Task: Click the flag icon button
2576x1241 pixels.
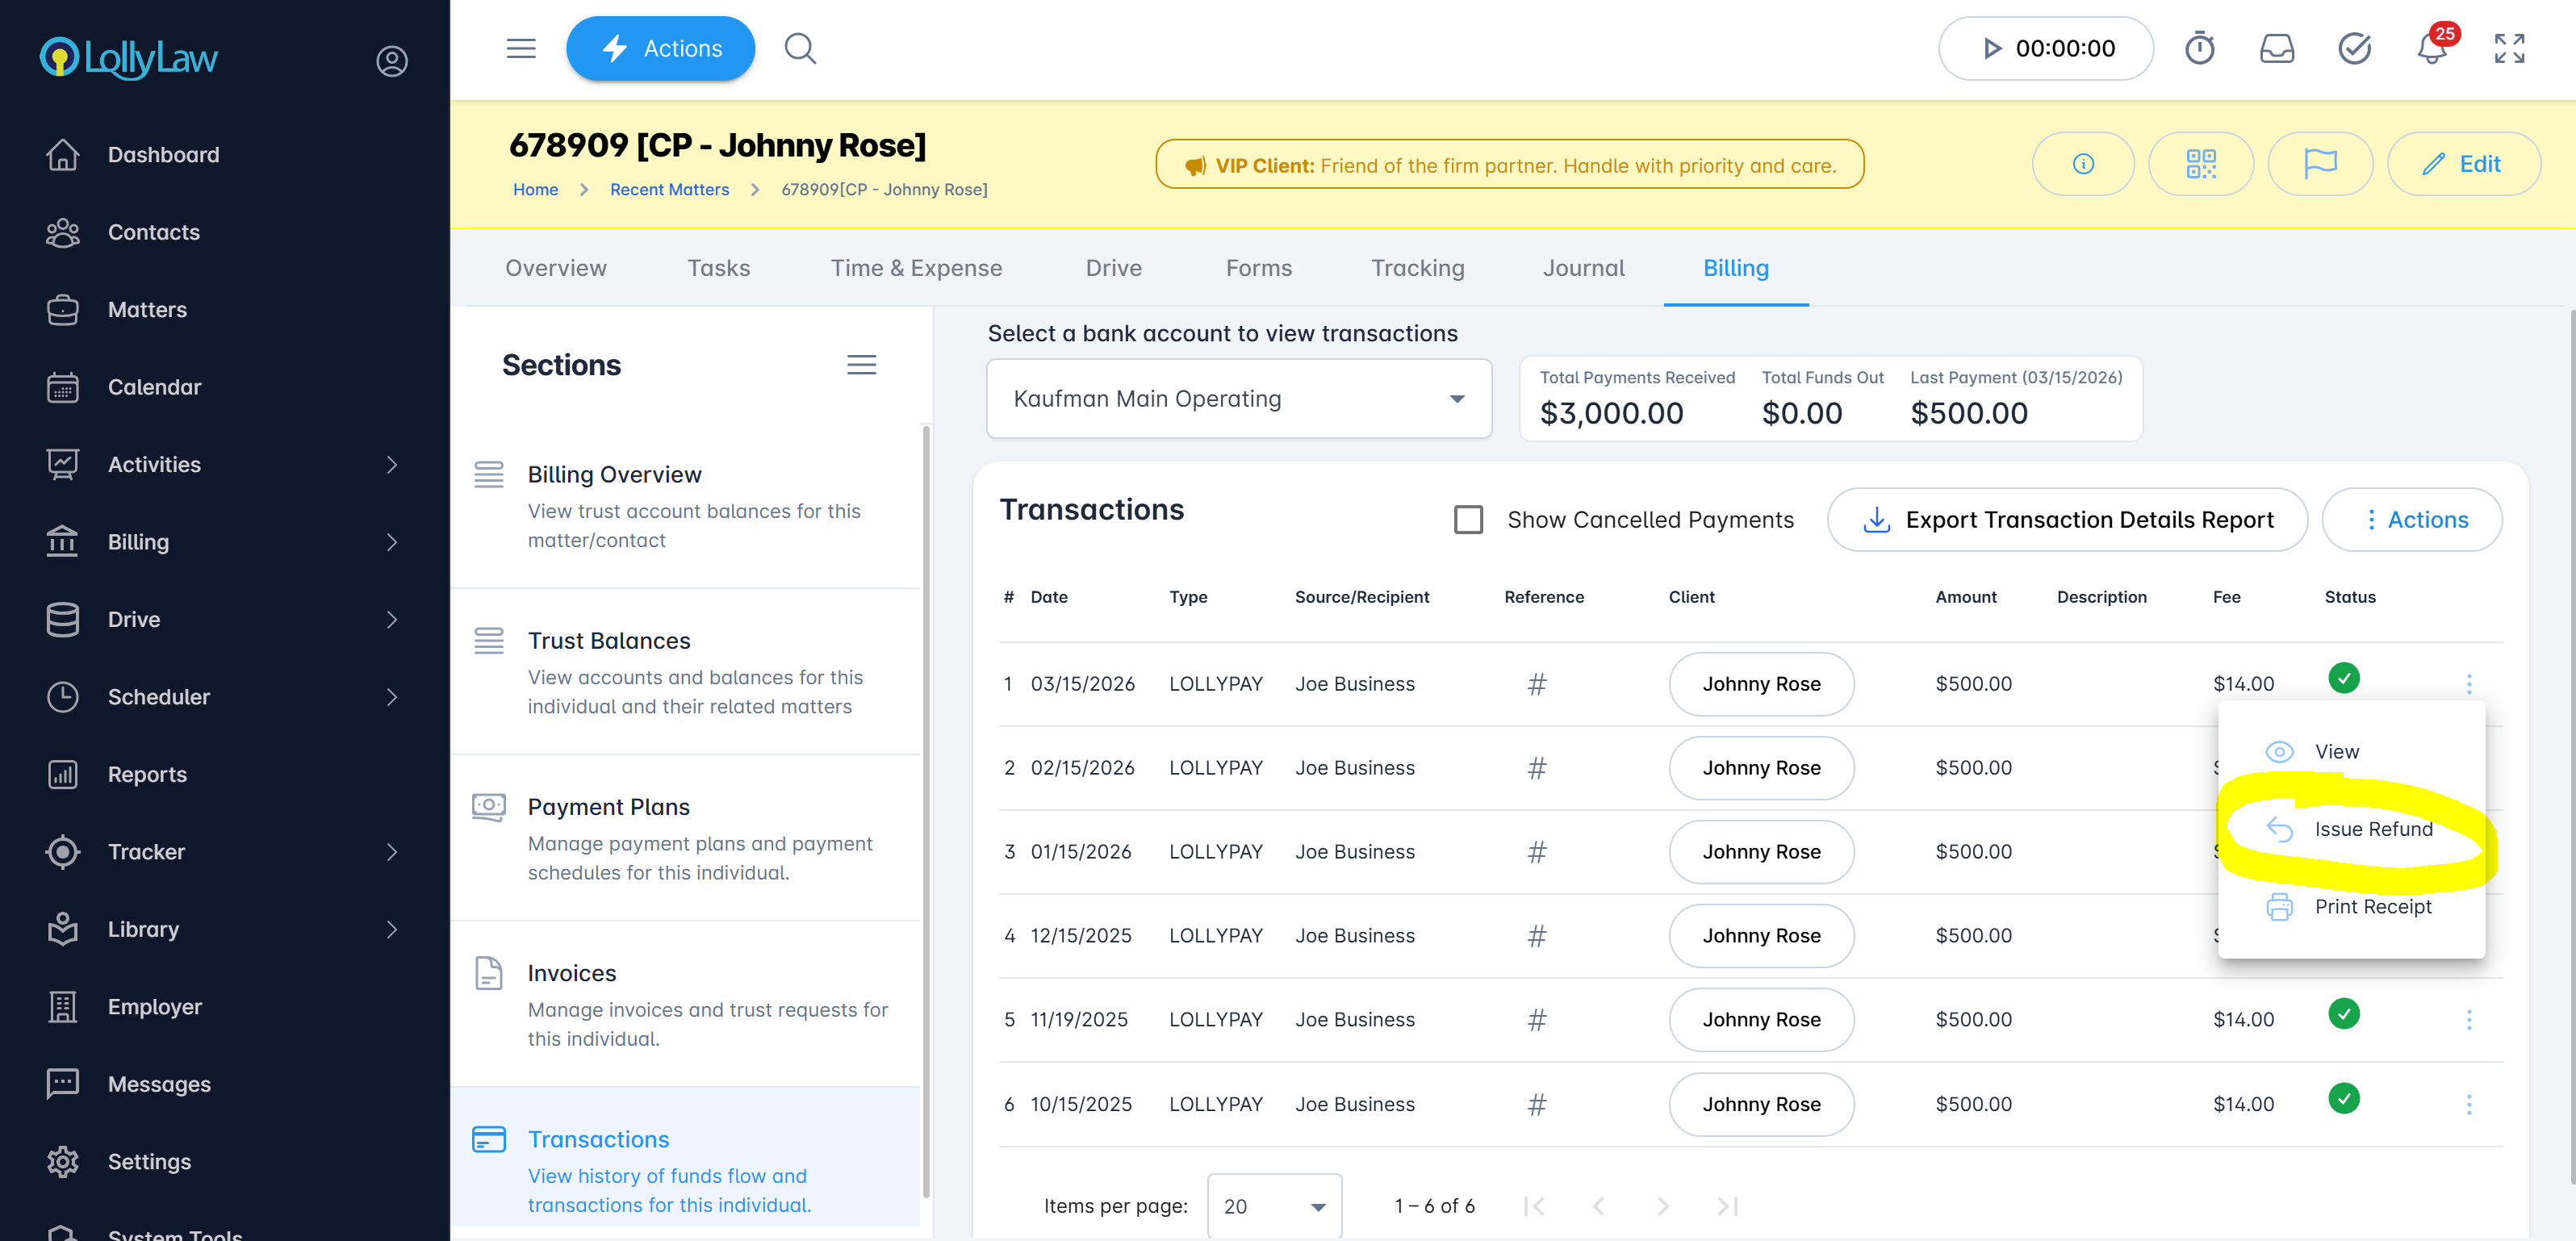Action: (2319, 164)
